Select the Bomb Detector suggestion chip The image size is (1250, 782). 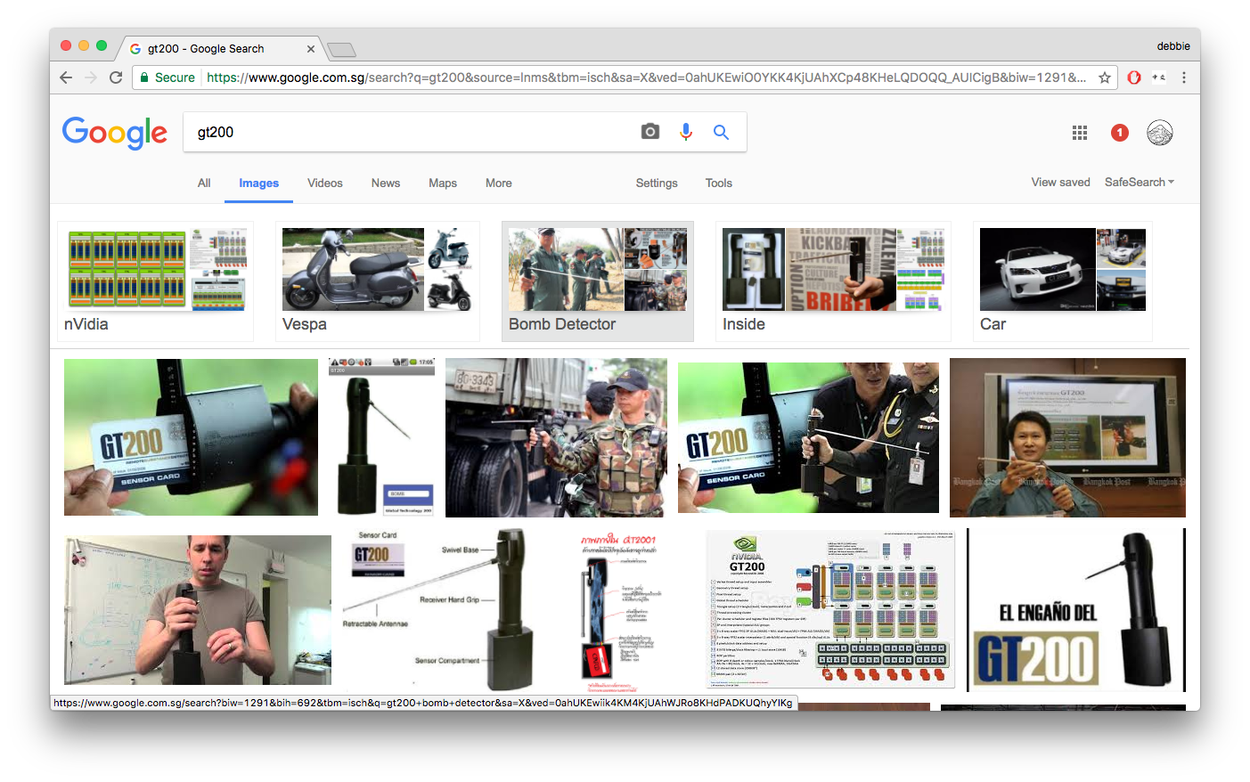[x=597, y=281]
